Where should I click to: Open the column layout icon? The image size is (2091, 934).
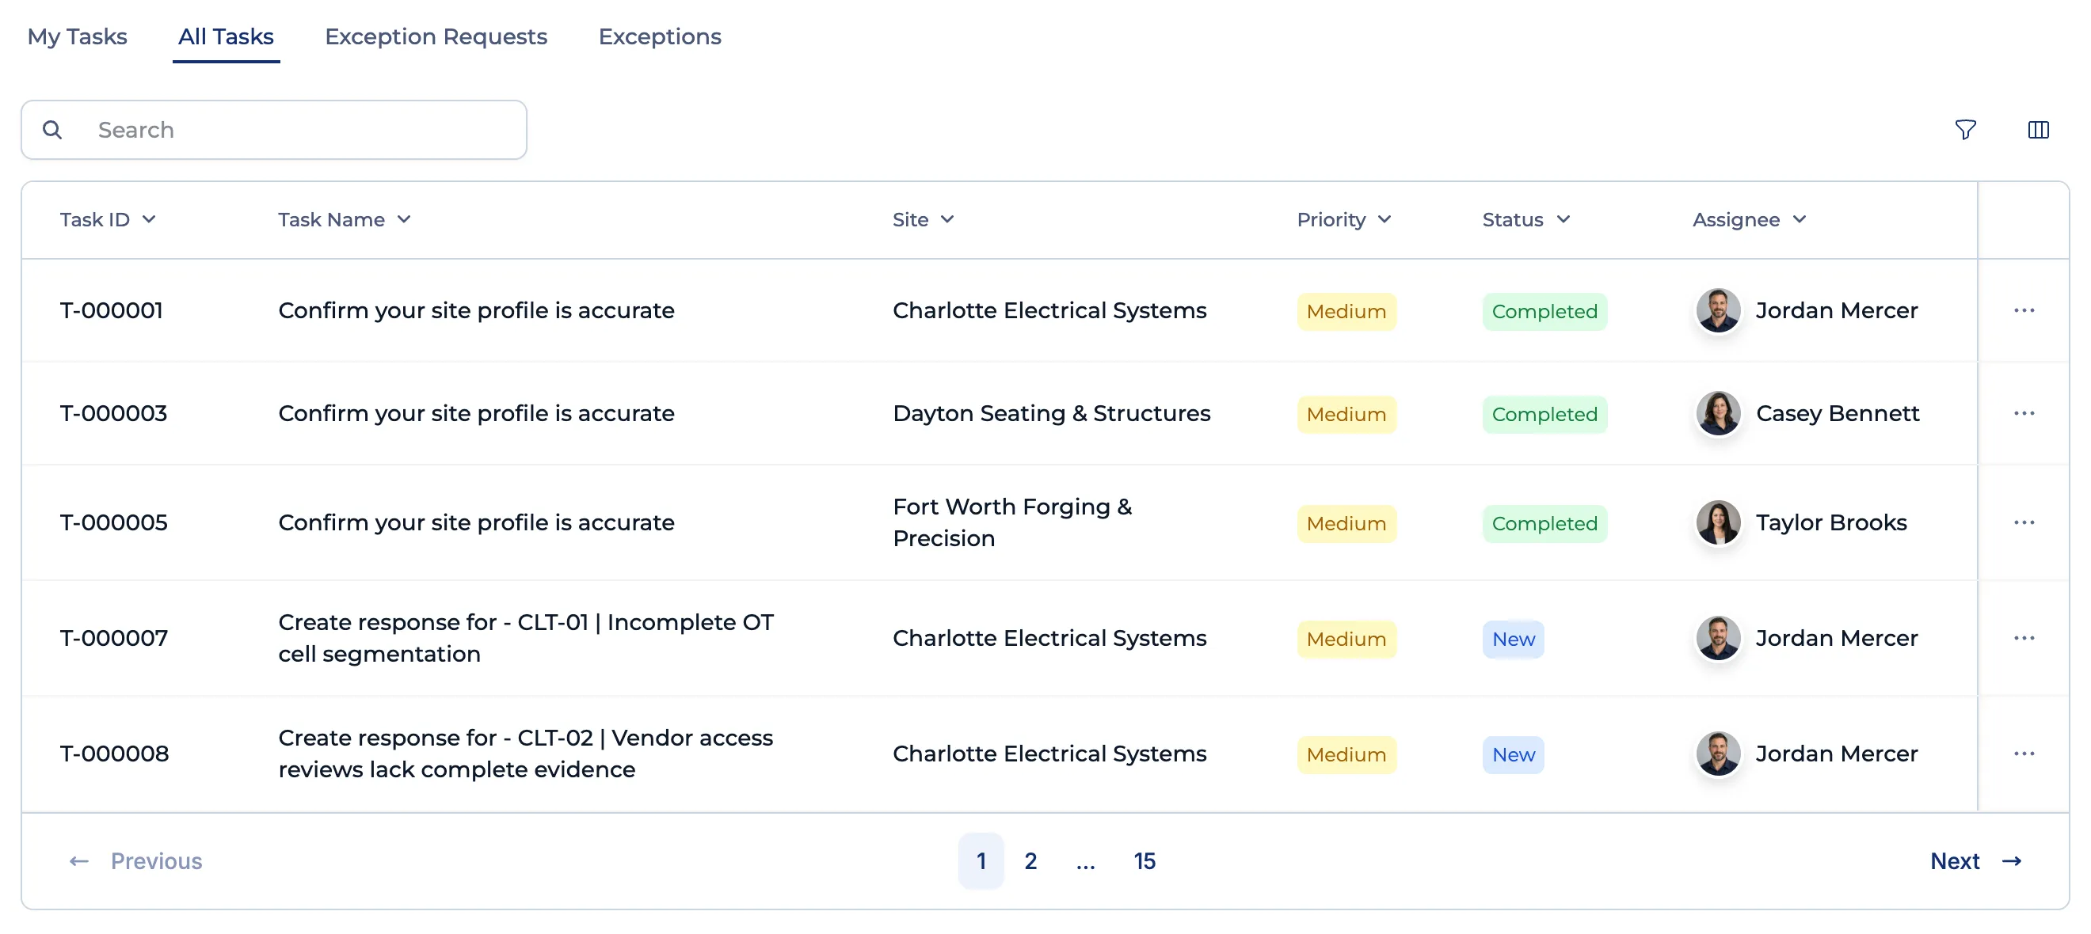click(2038, 130)
